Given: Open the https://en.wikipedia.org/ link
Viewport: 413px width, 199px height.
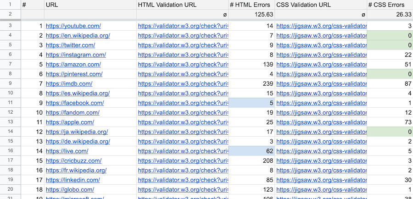Looking at the screenshot, I should tap(78, 36).
